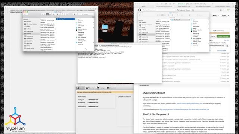239x134 pixels.
Task: Open Issues in GitHub header
Action: [x=188, y=10]
